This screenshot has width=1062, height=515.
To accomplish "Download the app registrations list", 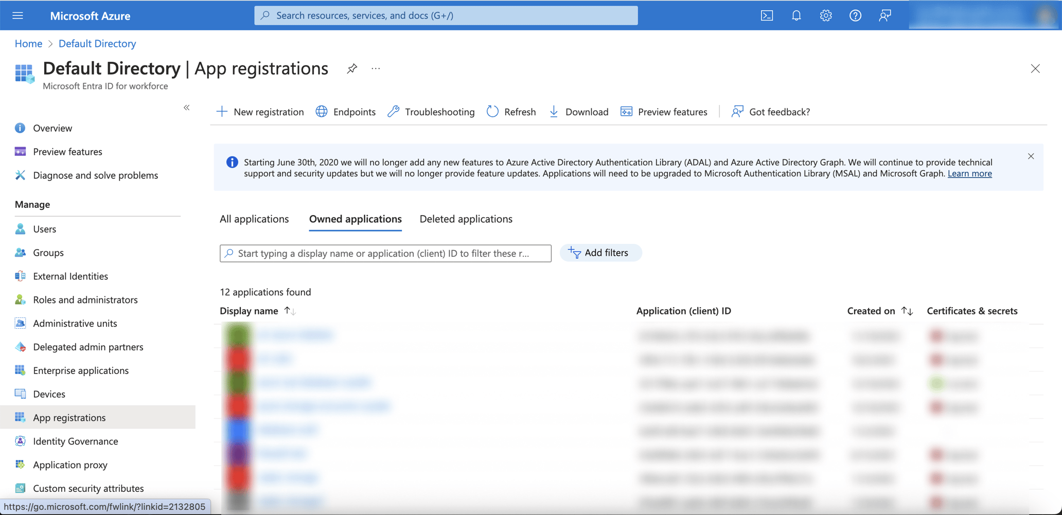I will [578, 112].
